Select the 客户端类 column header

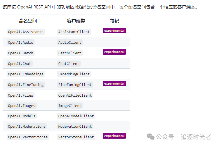(76, 21)
